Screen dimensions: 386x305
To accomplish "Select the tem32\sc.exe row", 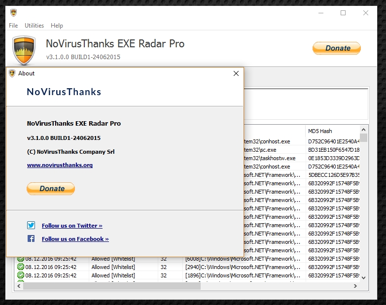I will pos(302,150).
